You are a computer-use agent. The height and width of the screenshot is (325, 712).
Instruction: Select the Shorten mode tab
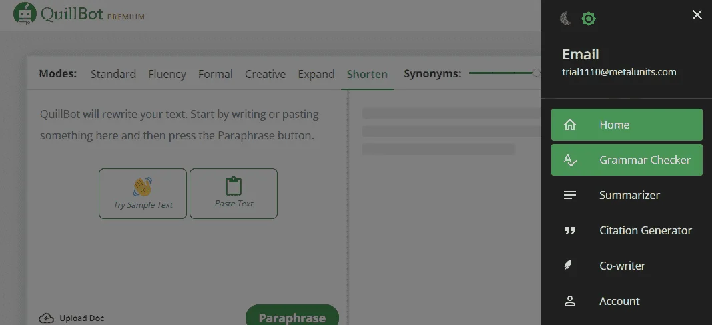point(368,74)
